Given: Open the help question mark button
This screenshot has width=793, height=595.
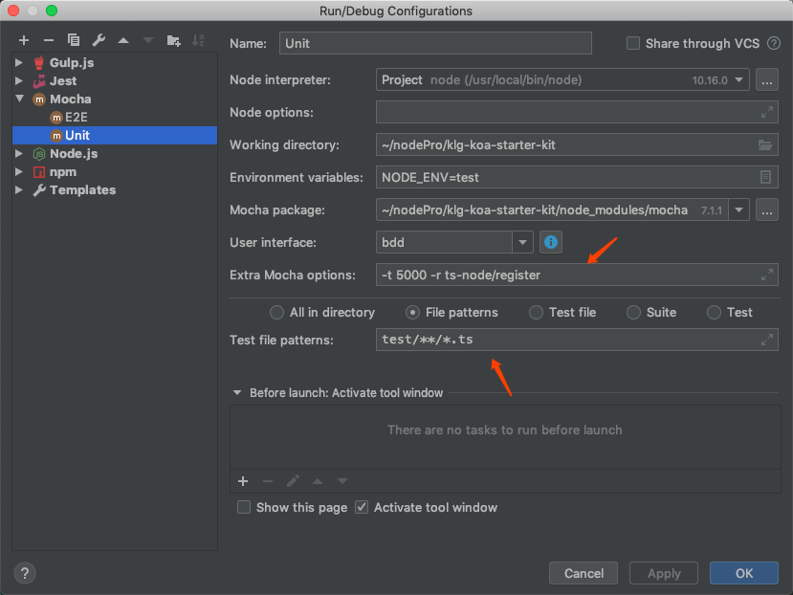Looking at the screenshot, I should (26, 573).
